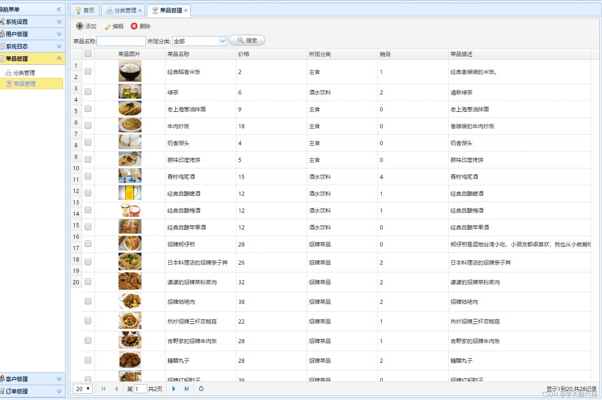Expand the 订单管理 sidebar section

pyautogui.click(x=59, y=391)
